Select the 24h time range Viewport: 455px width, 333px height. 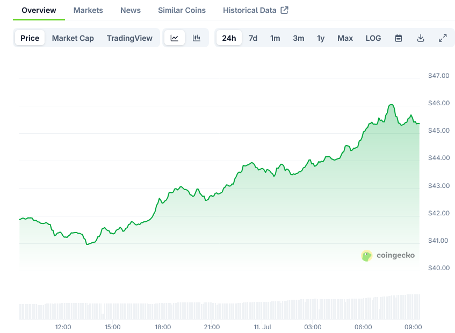[229, 38]
